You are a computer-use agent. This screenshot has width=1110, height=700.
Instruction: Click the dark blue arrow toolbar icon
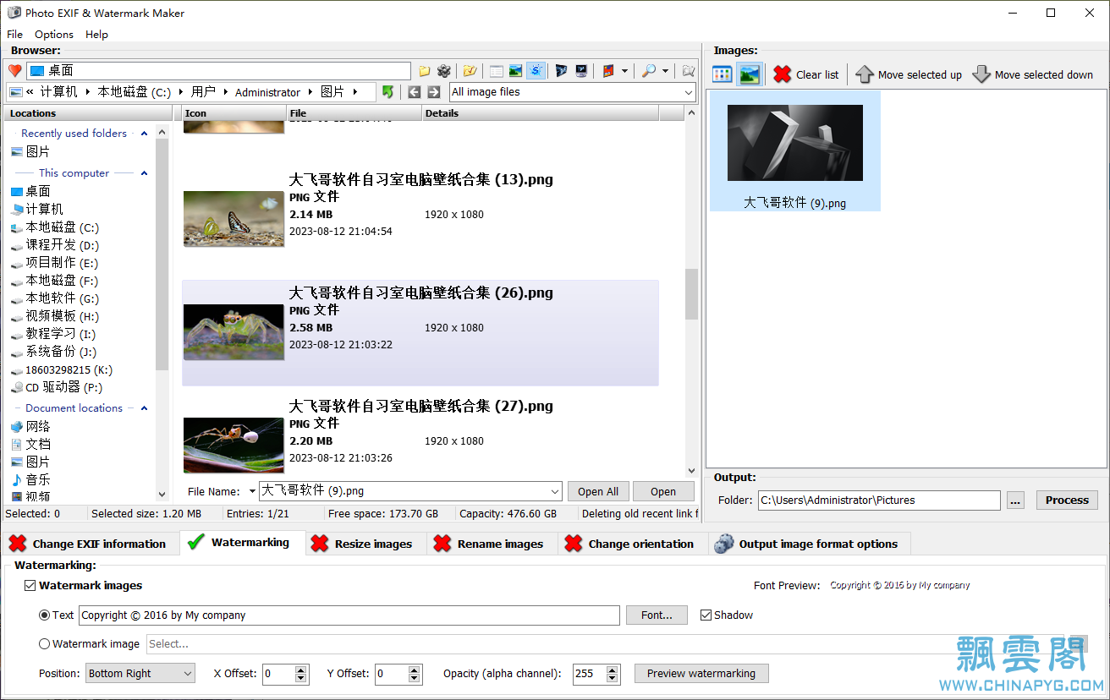point(561,71)
